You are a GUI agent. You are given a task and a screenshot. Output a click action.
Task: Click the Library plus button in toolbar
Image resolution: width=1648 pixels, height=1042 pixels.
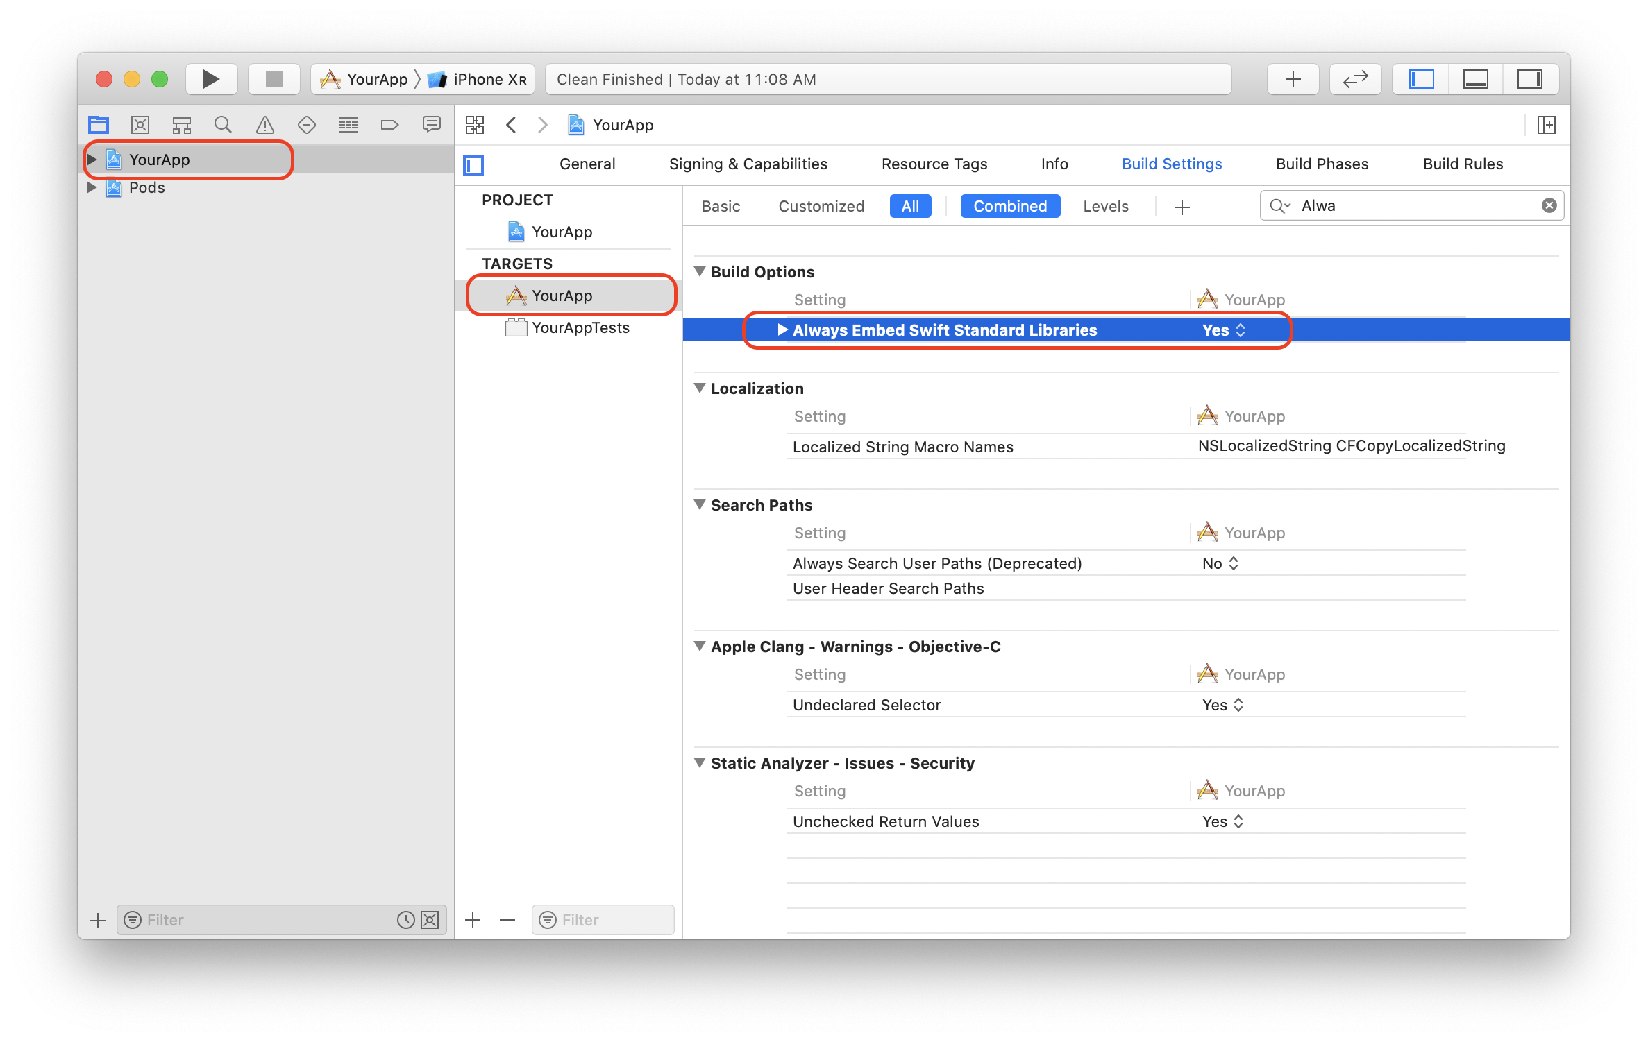(1293, 79)
